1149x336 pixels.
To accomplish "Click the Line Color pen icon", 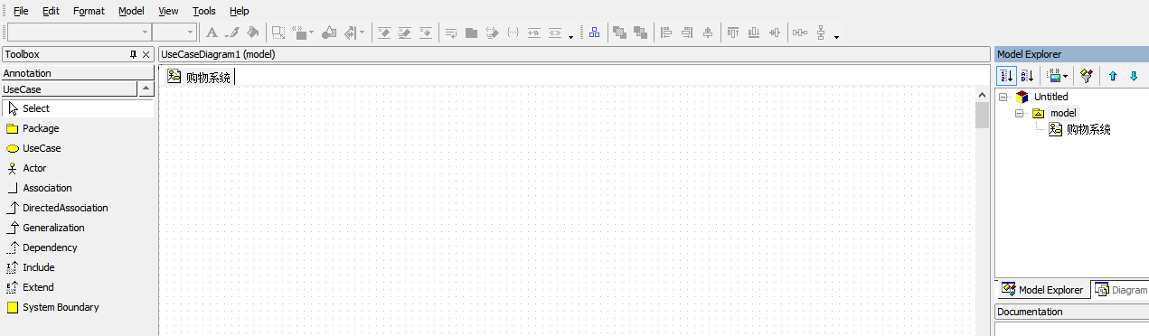I will click(x=232, y=33).
